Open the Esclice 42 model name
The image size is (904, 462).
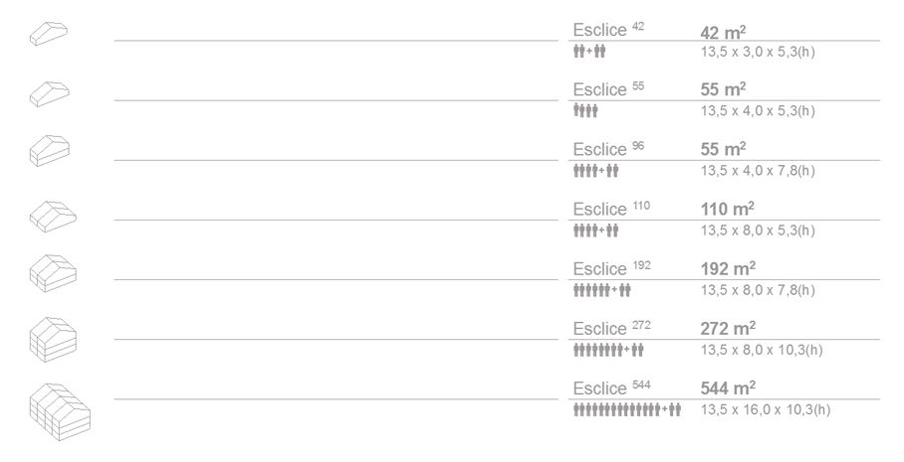608,30
